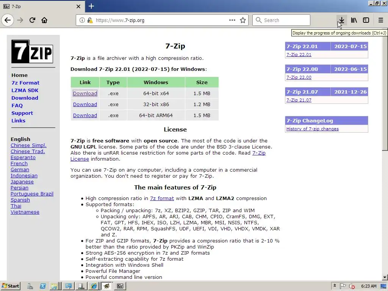Click the 7-Zip logo image
The image size is (388, 291).
(32, 52)
